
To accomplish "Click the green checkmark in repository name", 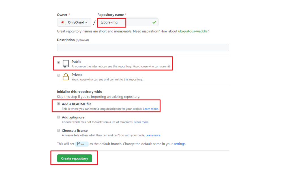I will point(154,22).
